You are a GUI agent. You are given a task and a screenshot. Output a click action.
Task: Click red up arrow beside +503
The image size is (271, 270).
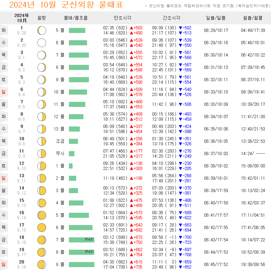click(131, 28)
